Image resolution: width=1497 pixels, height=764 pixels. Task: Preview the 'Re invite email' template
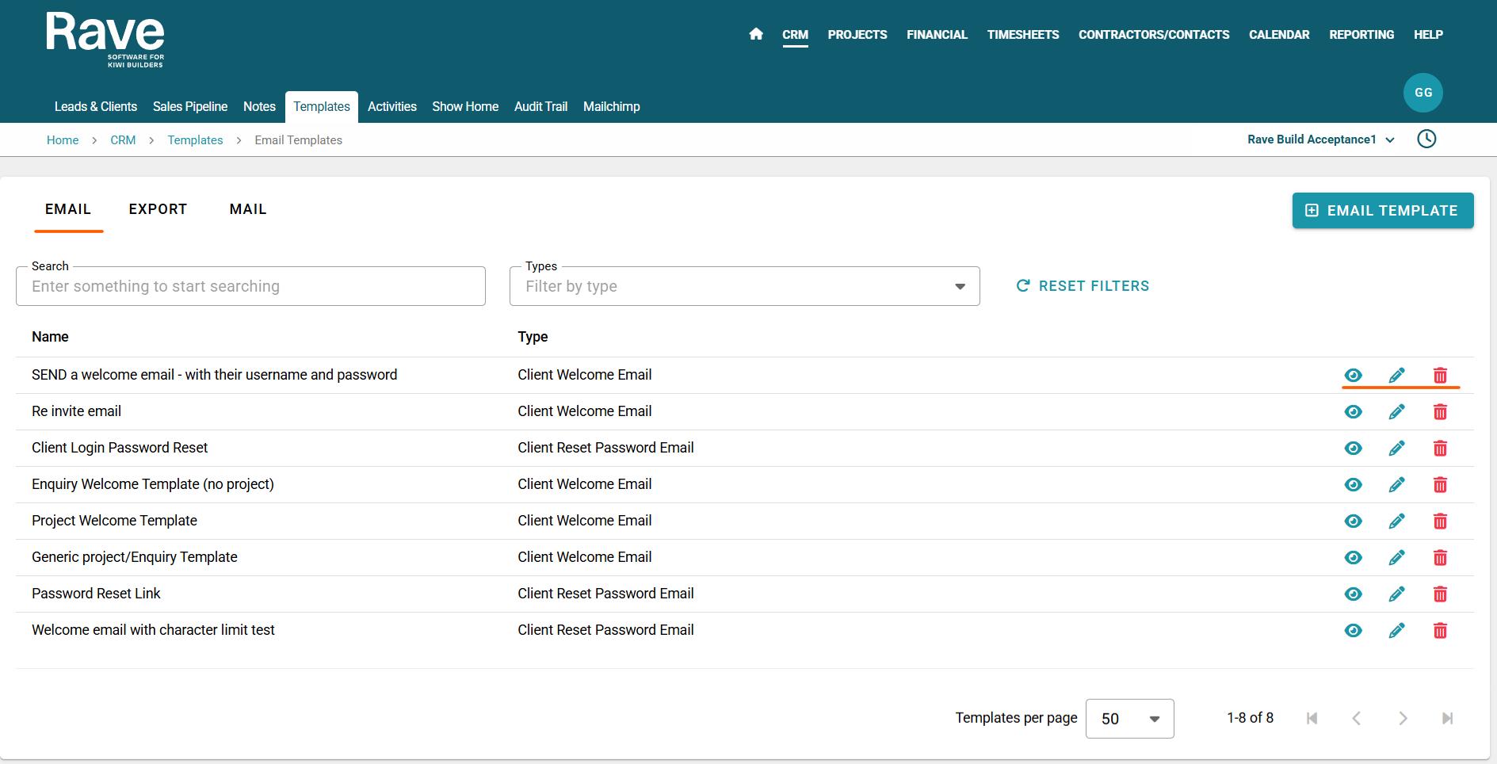1354,411
